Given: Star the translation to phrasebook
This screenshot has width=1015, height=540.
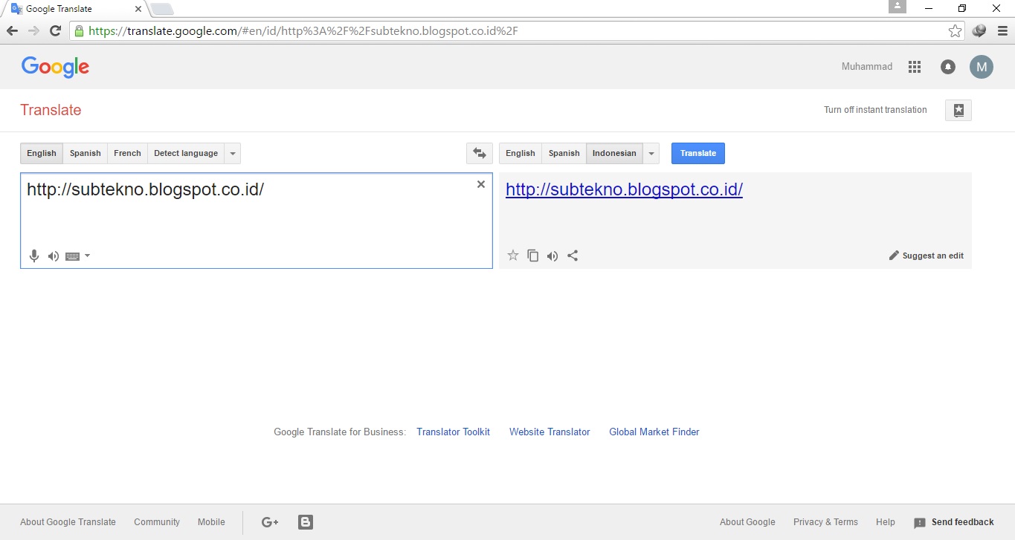Looking at the screenshot, I should [x=513, y=256].
